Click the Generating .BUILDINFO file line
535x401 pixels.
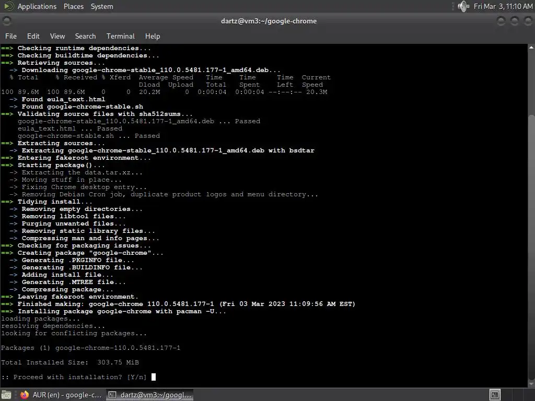pos(76,267)
